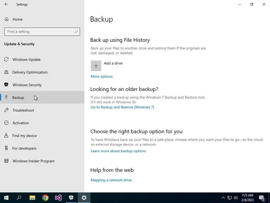This screenshot has width=270, height=203.
Task: Click the Windows Security shield icon in sidebar
Action: [x=6, y=85]
